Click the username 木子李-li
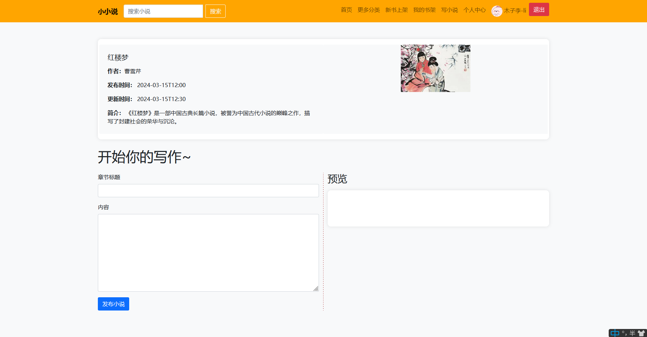 point(515,10)
